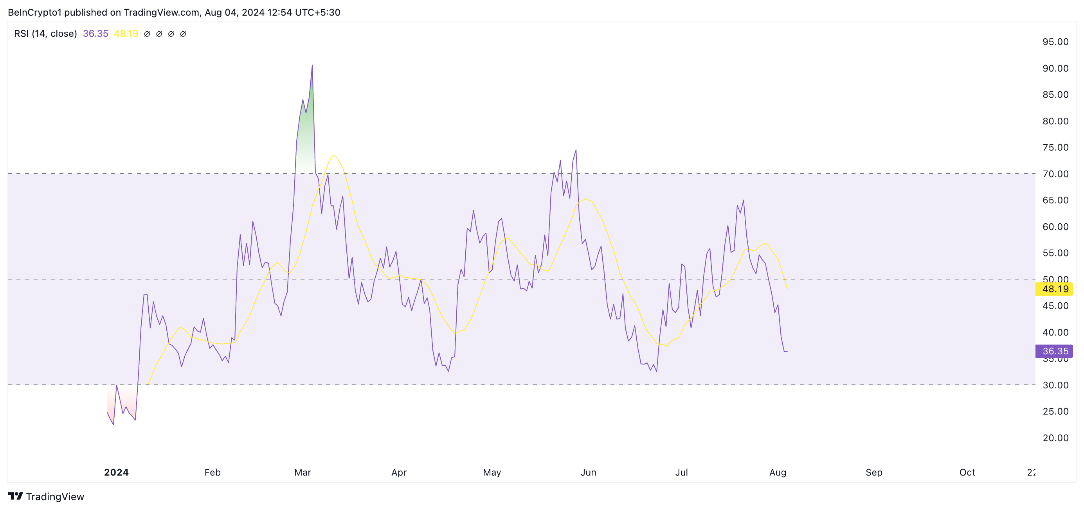This screenshot has height=510, width=1084.
Task: Click the purple 36.35 RSI legend value
Action: (x=95, y=34)
